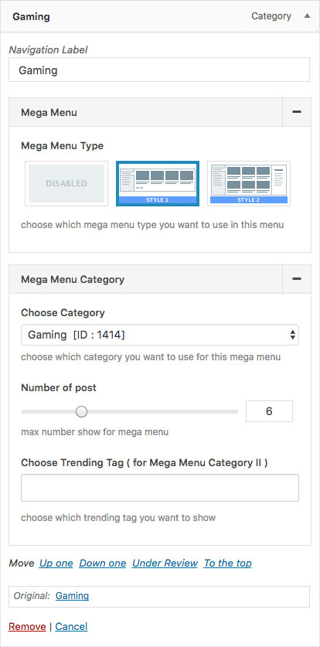Move item Down one
The height and width of the screenshot is (647, 320).
click(x=103, y=564)
